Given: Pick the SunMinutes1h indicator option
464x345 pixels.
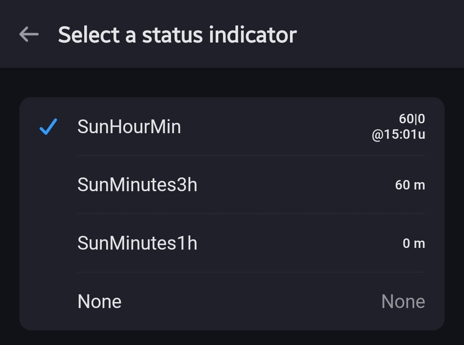Looking at the screenshot, I should click(x=137, y=243).
